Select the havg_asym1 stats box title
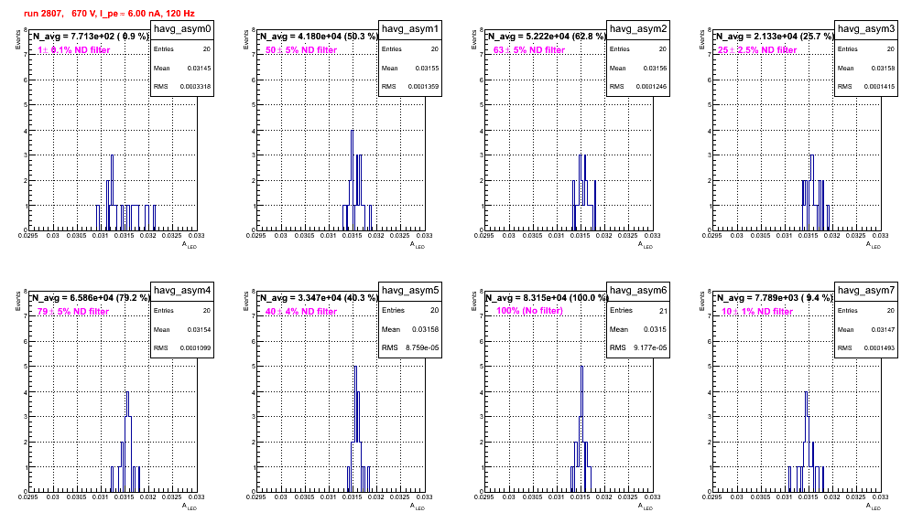Screen dimensions: 912x523 [410, 29]
